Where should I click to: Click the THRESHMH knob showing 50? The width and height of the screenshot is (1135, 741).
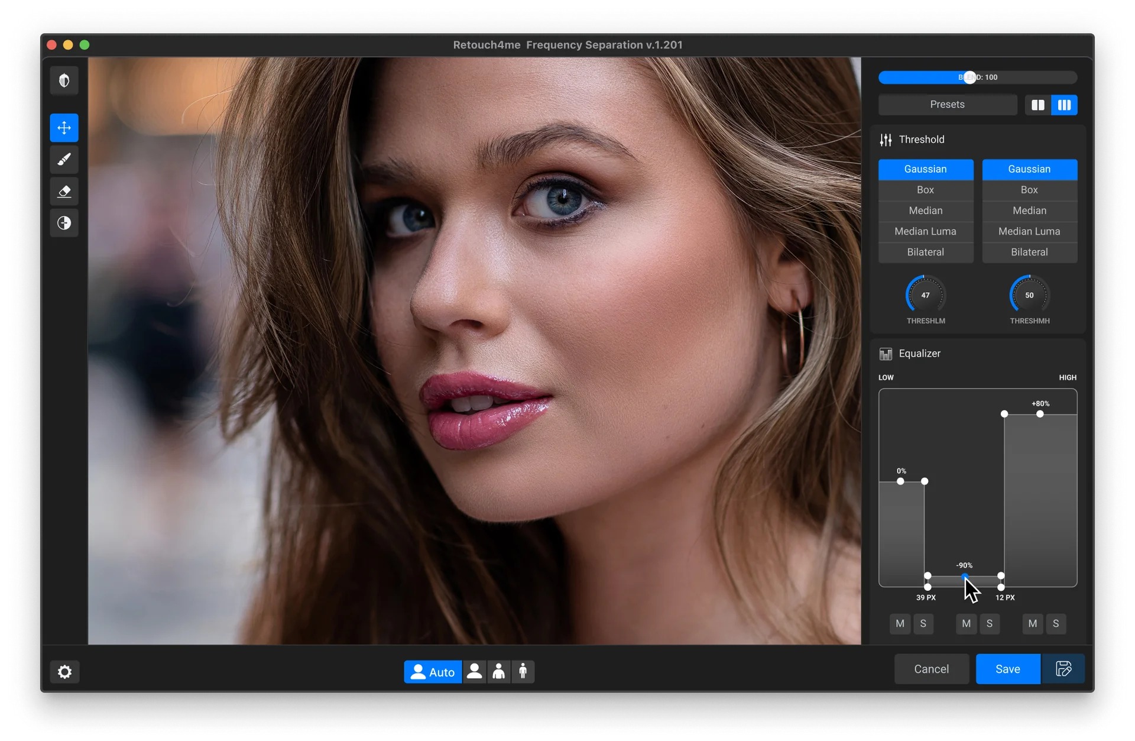pos(1029,295)
